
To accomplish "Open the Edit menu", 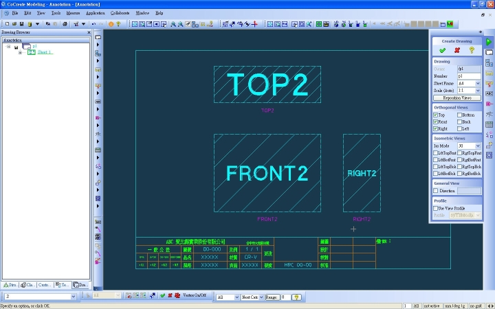I will (27, 13).
